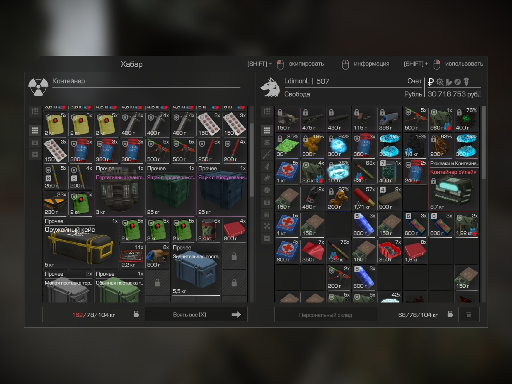
Task: Click the trash bin delete icon
Action: pyautogui.click(x=469, y=314)
